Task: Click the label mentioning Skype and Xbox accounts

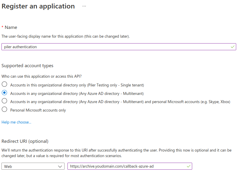Action: pyautogui.click(x=120, y=102)
